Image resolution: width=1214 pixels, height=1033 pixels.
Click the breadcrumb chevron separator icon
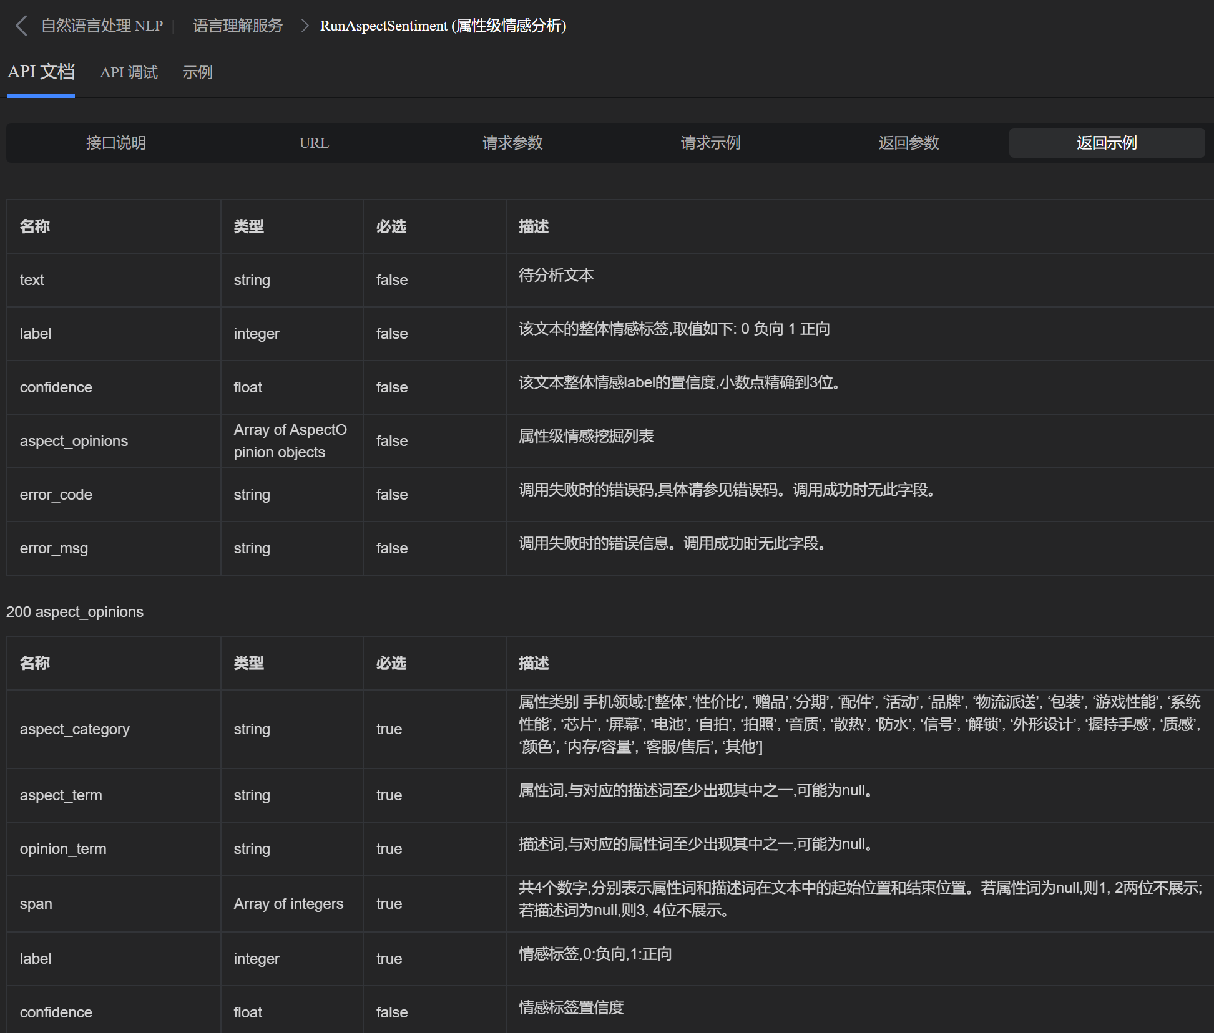[x=305, y=26]
